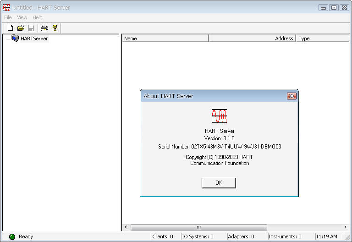Screen dimensions: 352x242
Task: Sort by the Address column header
Action: 252,38
